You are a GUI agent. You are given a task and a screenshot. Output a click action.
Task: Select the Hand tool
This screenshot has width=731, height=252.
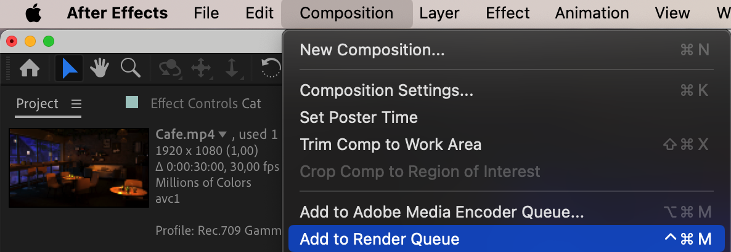99,68
